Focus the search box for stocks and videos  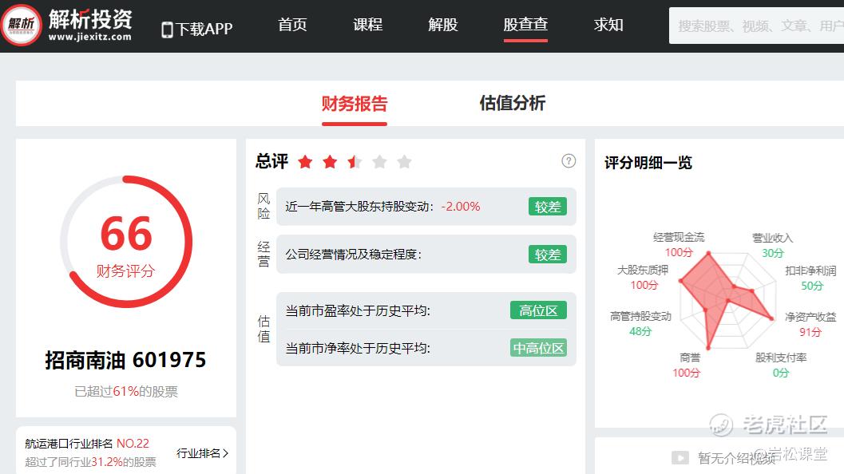[756, 26]
